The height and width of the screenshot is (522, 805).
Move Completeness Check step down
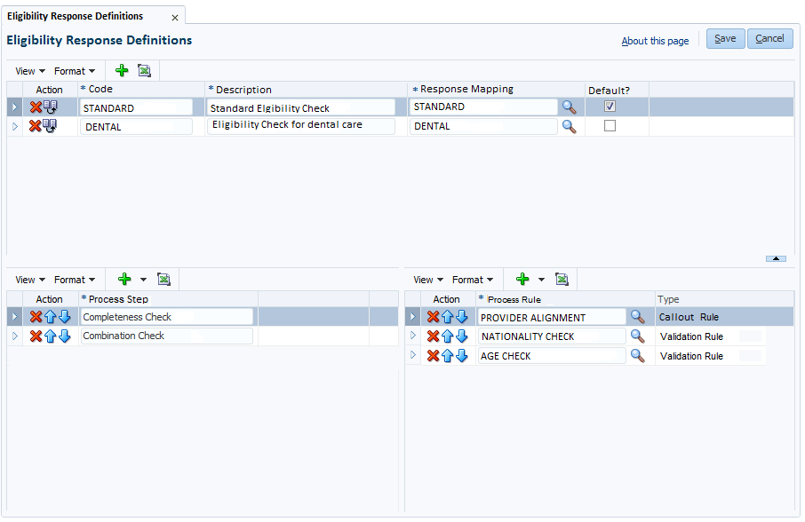[x=64, y=317]
